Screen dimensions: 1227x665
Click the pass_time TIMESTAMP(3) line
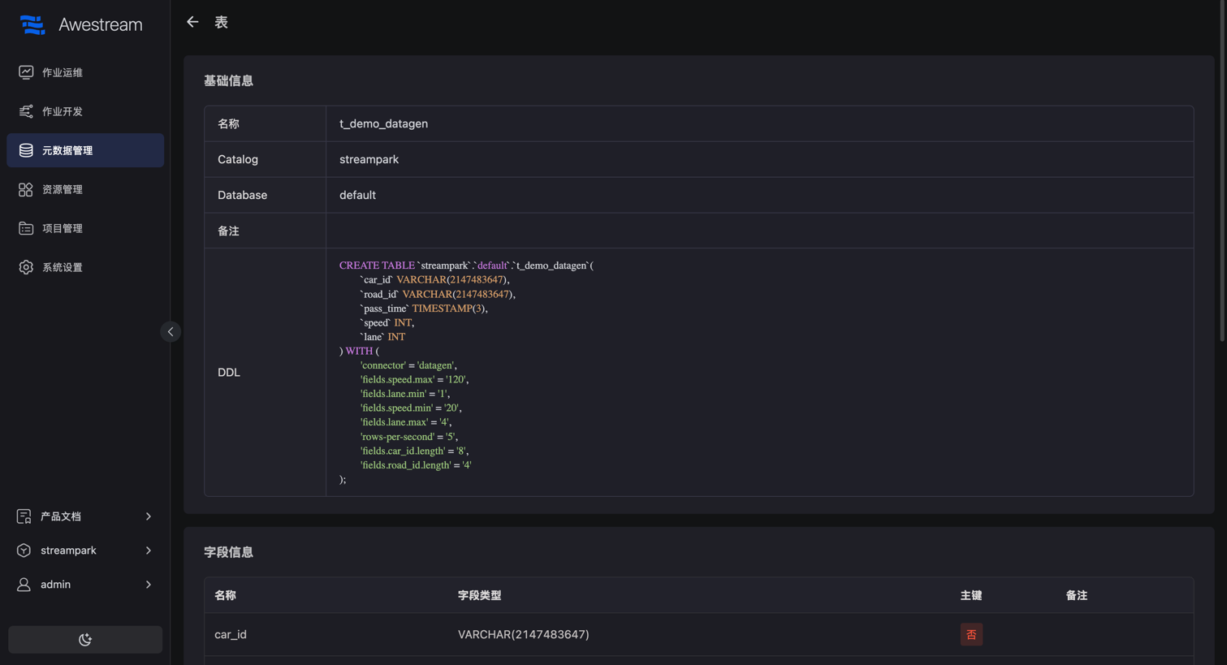coord(424,309)
